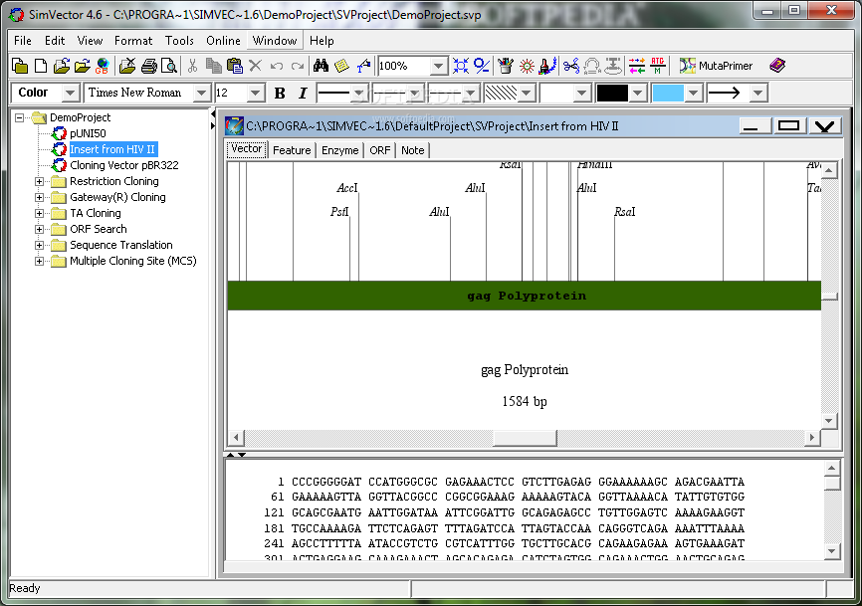Click the second open-folder icon in toolbar

[x=82, y=66]
